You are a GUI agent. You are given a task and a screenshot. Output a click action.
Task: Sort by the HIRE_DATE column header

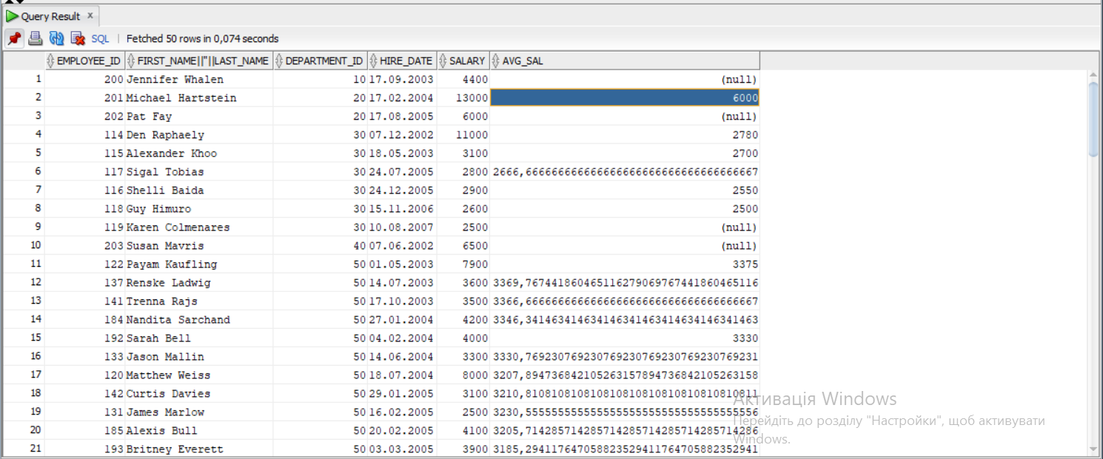(402, 61)
